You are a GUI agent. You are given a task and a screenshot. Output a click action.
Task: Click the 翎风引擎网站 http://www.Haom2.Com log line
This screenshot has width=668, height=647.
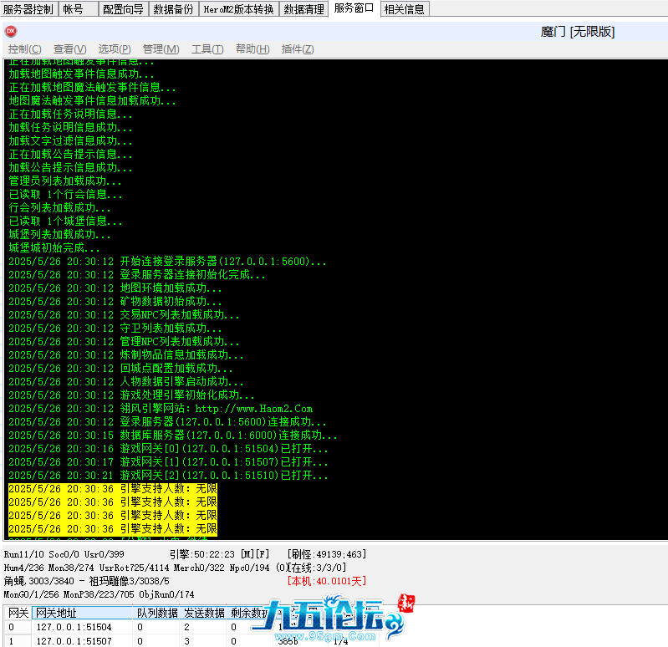click(x=161, y=409)
